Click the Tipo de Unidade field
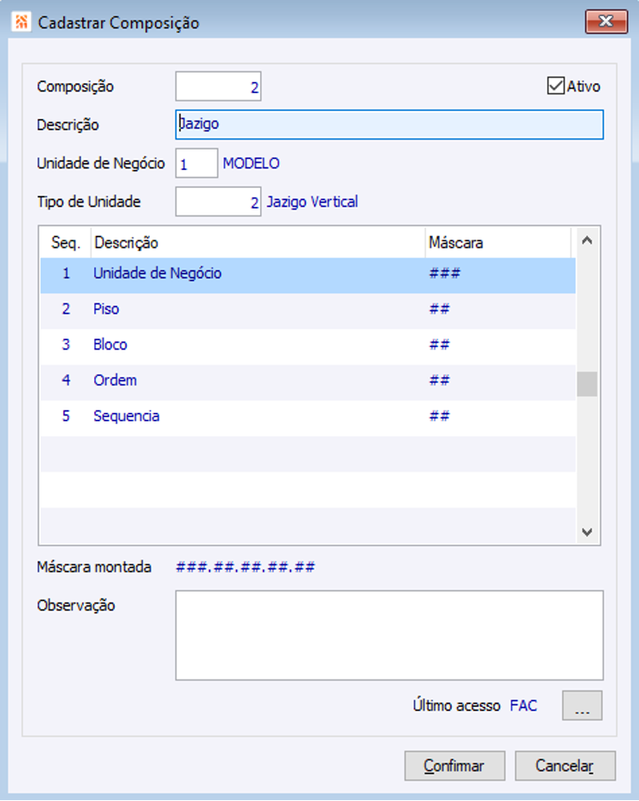This screenshot has width=639, height=801. (x=218, y=203)
